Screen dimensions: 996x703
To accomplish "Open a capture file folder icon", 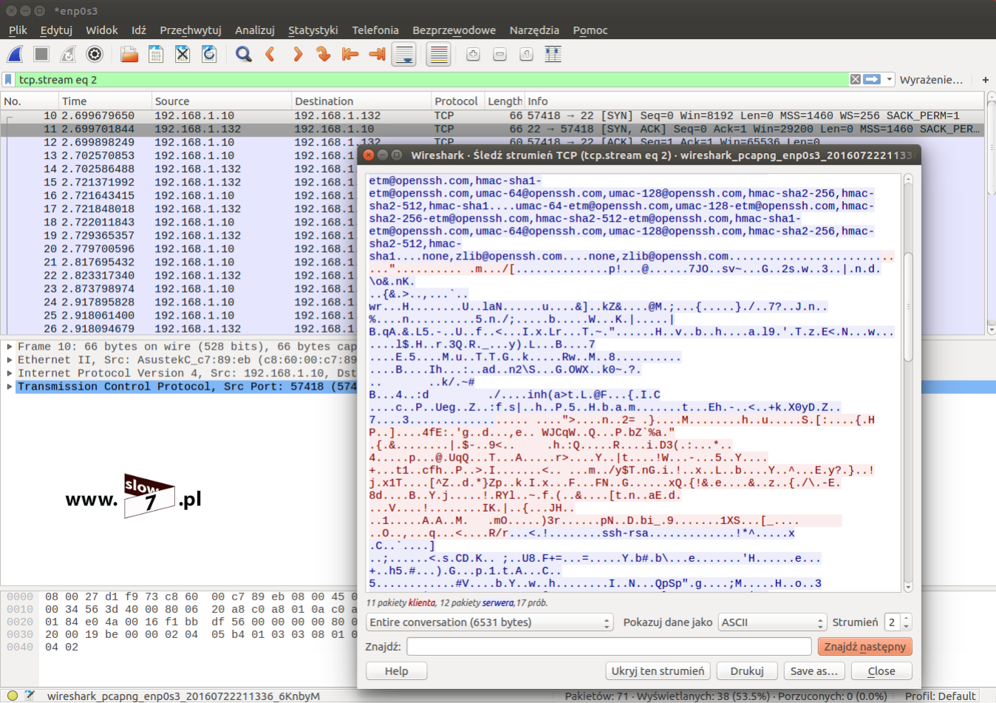I will click(x=129, y=54).
